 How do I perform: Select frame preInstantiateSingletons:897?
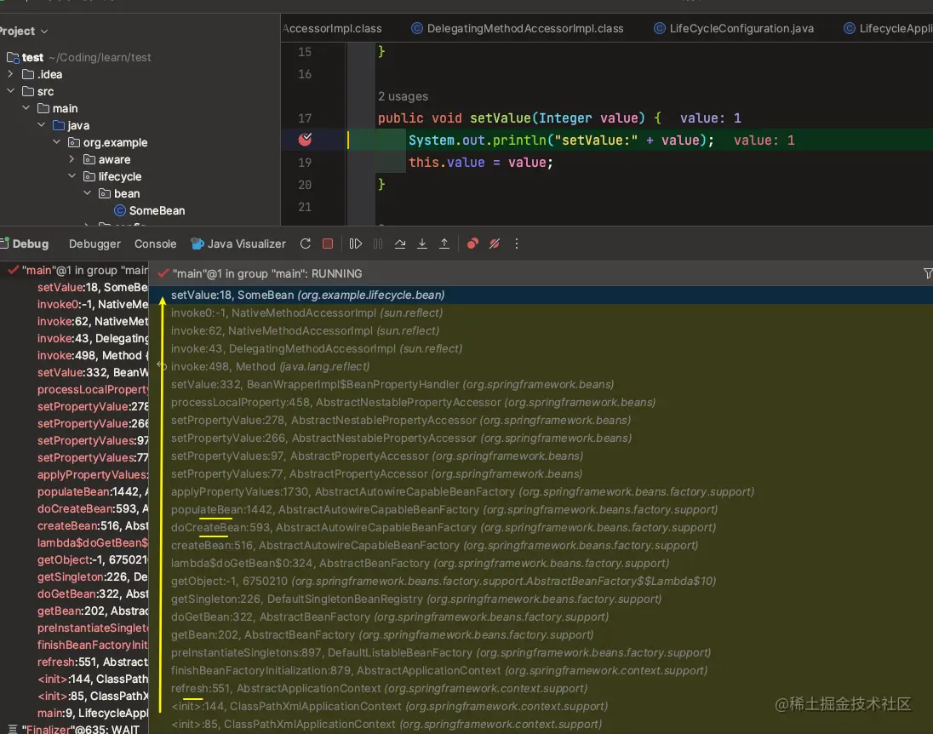tap(541, 652)
